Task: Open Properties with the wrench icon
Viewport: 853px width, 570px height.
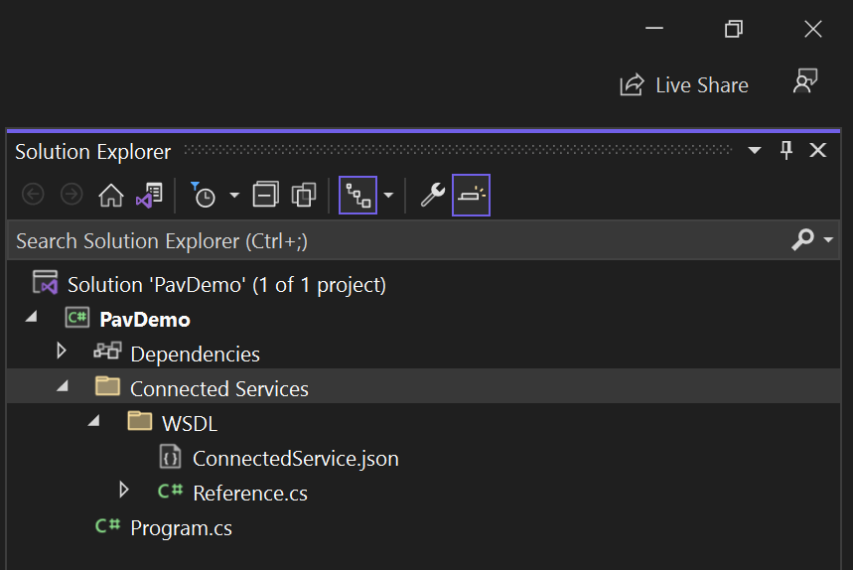Action: [x=432, y=196]
